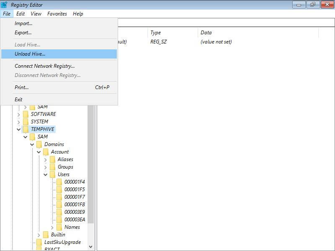The height and width of the screenshot is (251, 335).
Task: Click the REG_SZ type cell
Action: pos(158,42)
